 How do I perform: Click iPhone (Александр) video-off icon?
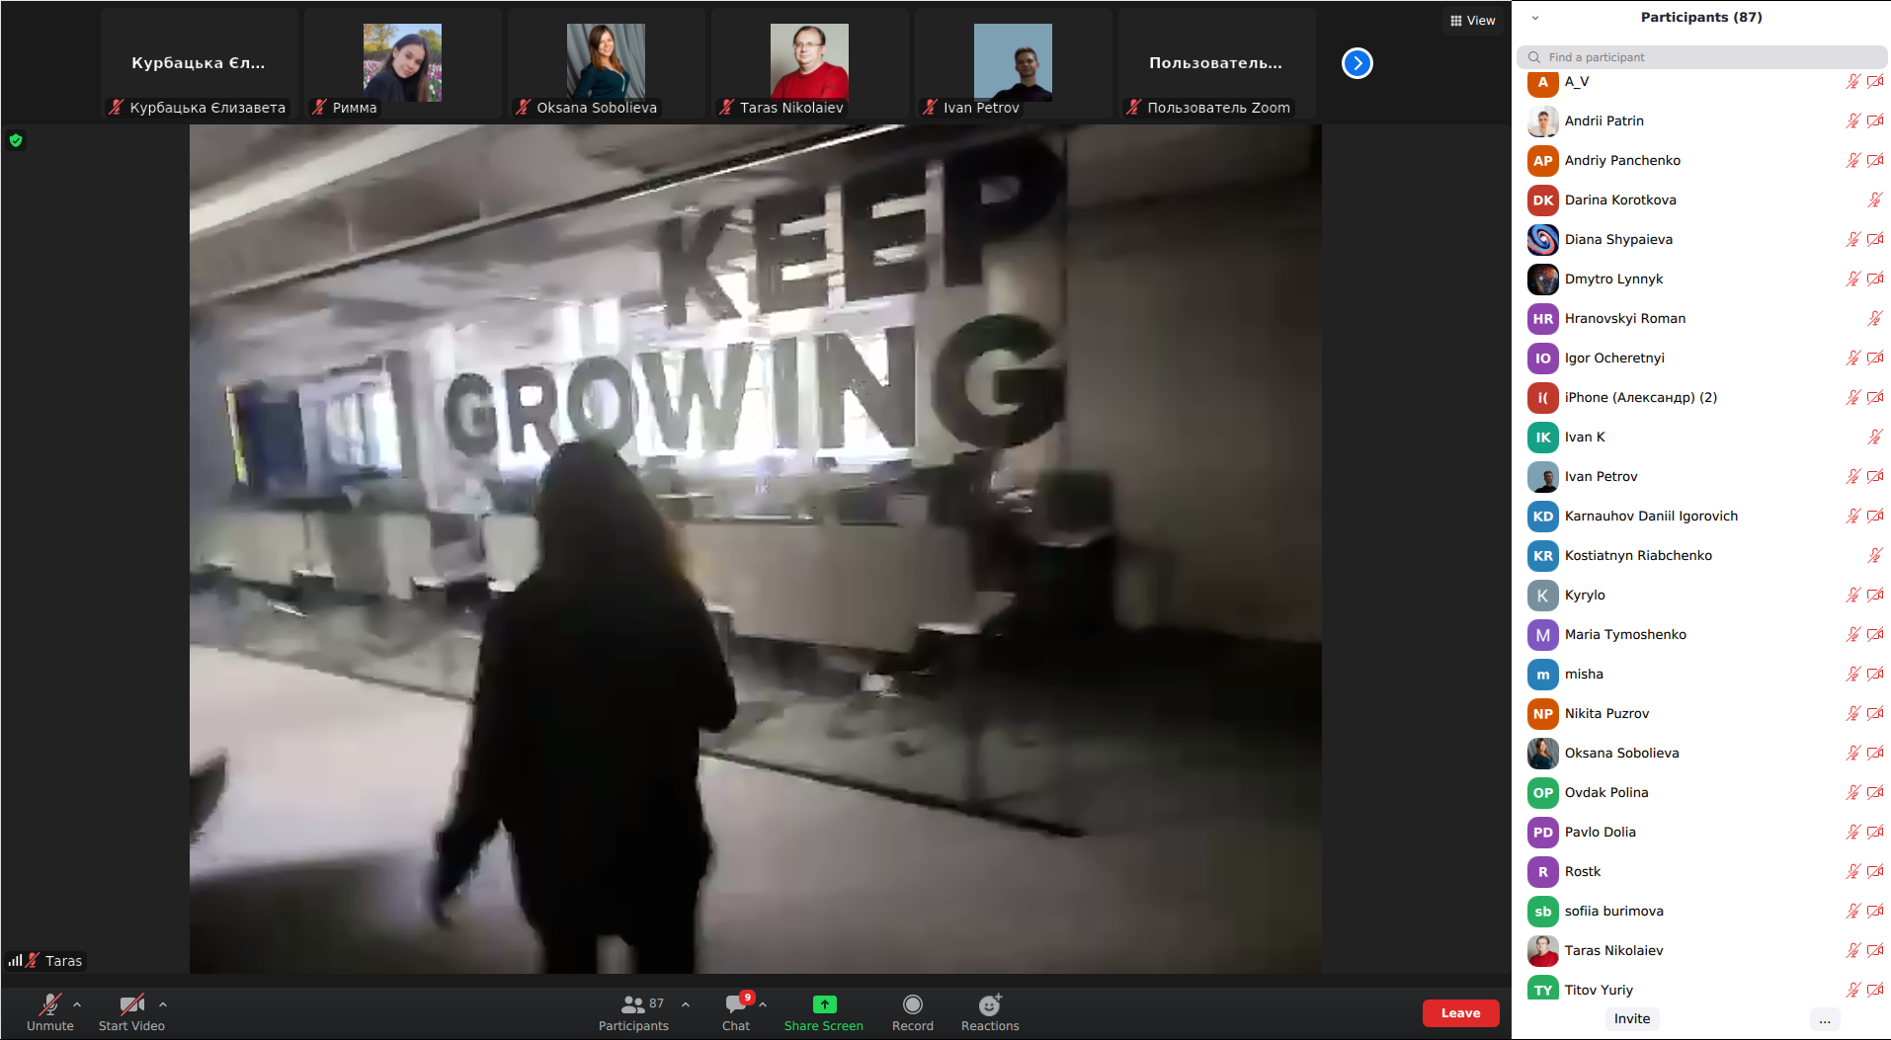(x=1875, y=397)
